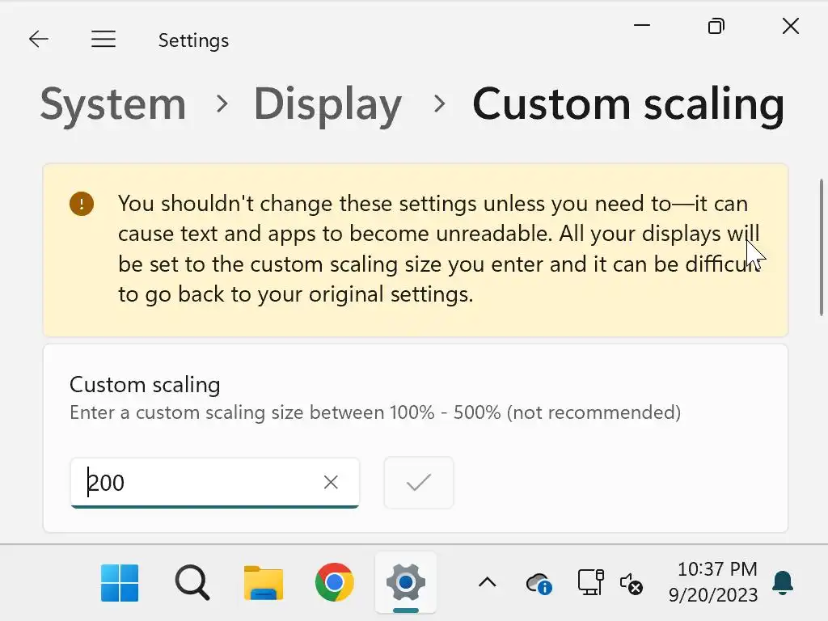Open the notifications bell
Image resolution: width=828 pixels, height=621 pixels.
click(783, 583)
